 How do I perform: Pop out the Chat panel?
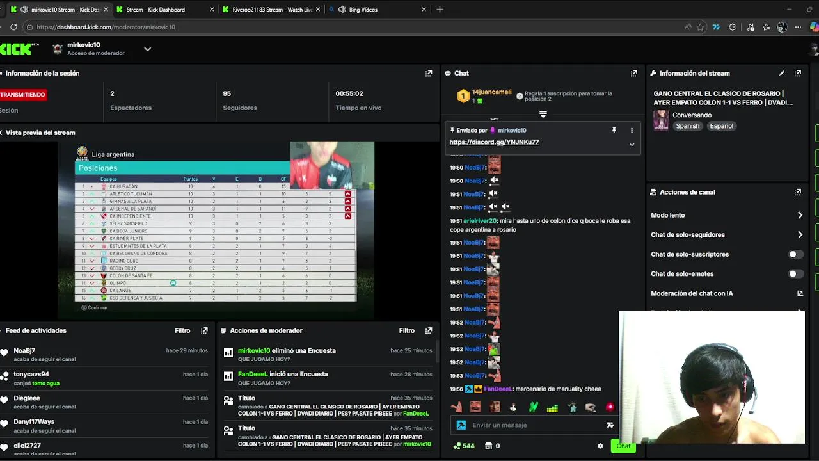pyautogui.click(x=634, y=73)
